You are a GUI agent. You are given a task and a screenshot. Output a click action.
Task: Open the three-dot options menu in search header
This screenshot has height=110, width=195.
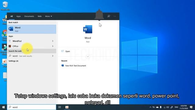click(115, 16)
